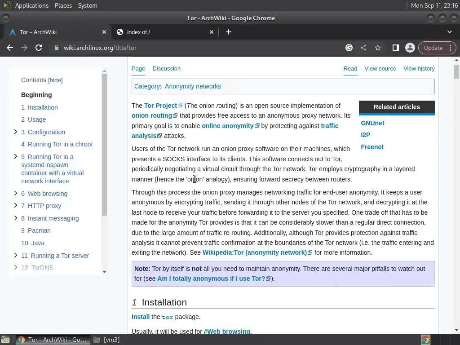Click the external link icon after online anonymity
This screenshot has width=460, height=345.
257,126
